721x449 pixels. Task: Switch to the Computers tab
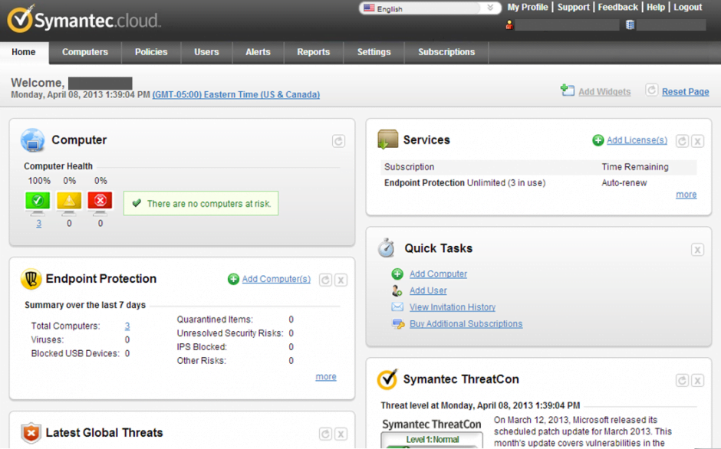pos(84,52)
